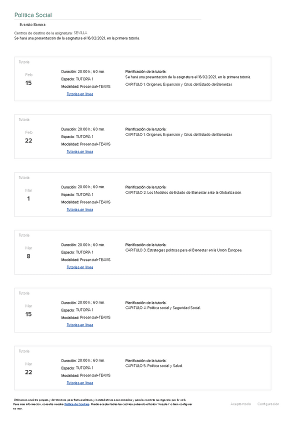Click the CAPITULO 3 Unión Europea planning text

click(x=183, y=250)
